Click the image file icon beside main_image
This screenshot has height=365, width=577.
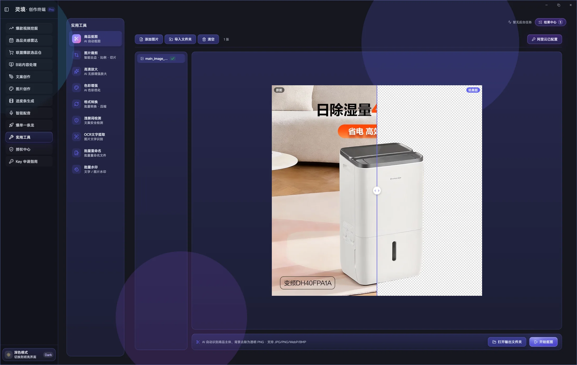click(x=142, y=58)
